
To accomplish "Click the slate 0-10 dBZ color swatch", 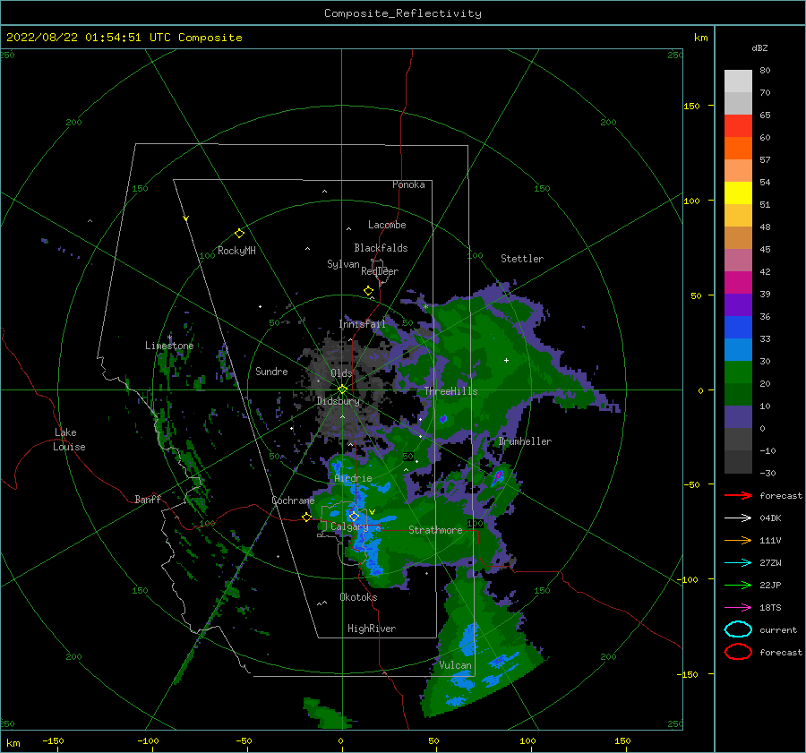I will (x=738, y=417).
